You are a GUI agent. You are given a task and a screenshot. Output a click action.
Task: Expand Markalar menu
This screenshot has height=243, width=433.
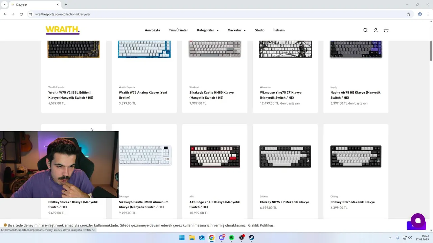(237, 30)
